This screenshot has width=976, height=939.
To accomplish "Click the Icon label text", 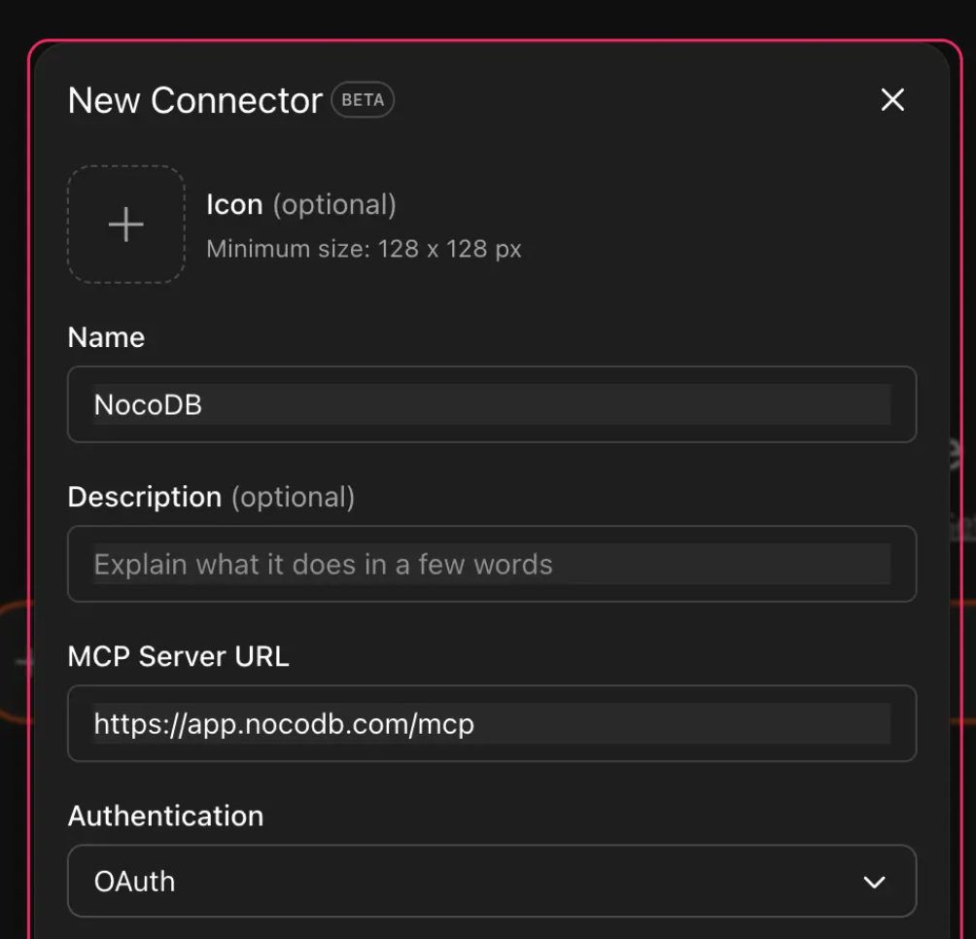I will pos(234,205).
